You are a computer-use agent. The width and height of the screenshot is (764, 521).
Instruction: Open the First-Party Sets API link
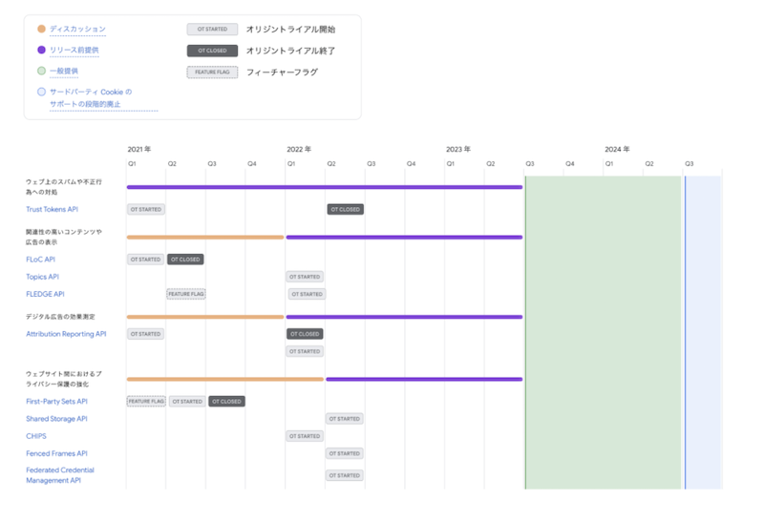(x=57, y=402)
